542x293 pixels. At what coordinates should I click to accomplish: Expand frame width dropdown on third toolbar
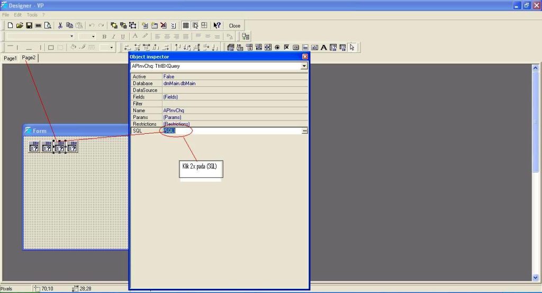click(x=111, y=48)
